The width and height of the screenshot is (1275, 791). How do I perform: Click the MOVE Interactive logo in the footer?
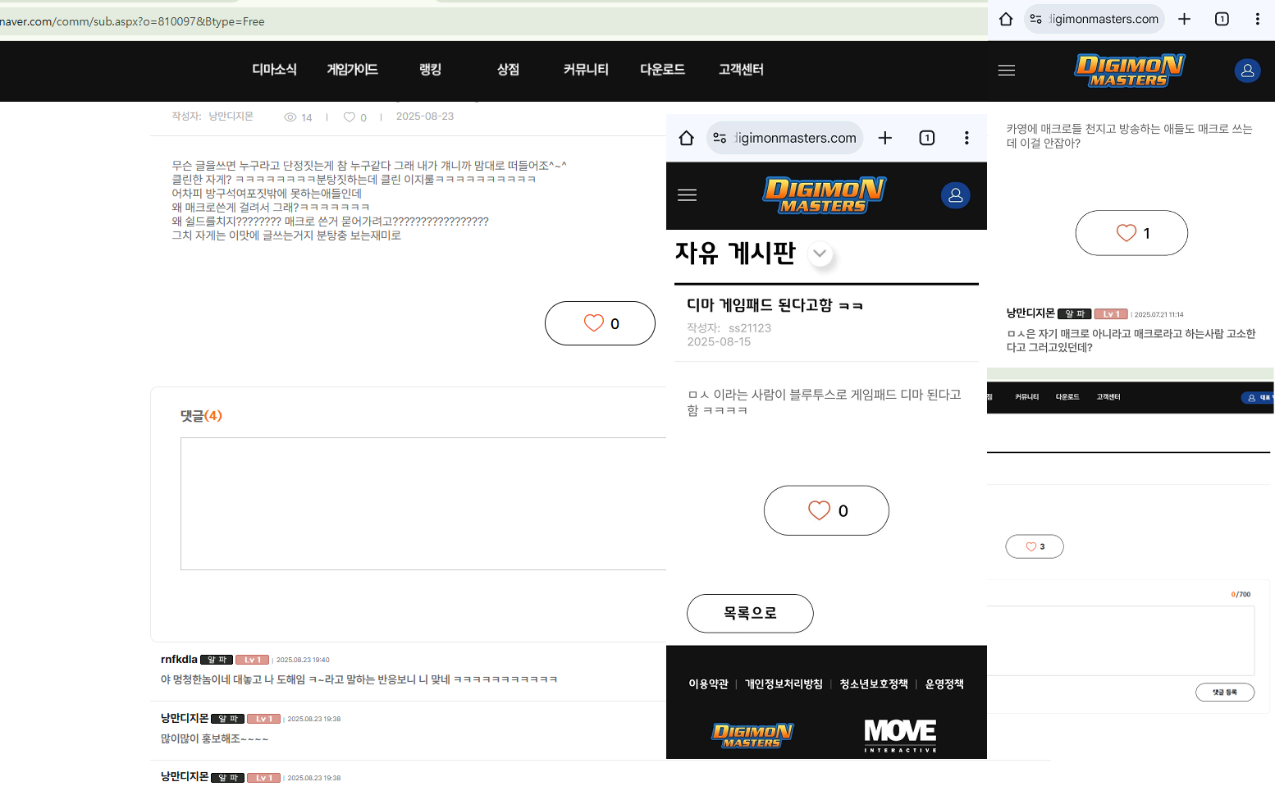pos(900,734)
